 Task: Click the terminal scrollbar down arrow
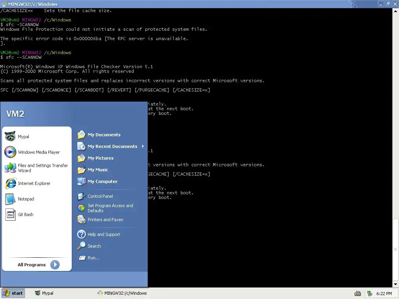(x=396, y=284)
